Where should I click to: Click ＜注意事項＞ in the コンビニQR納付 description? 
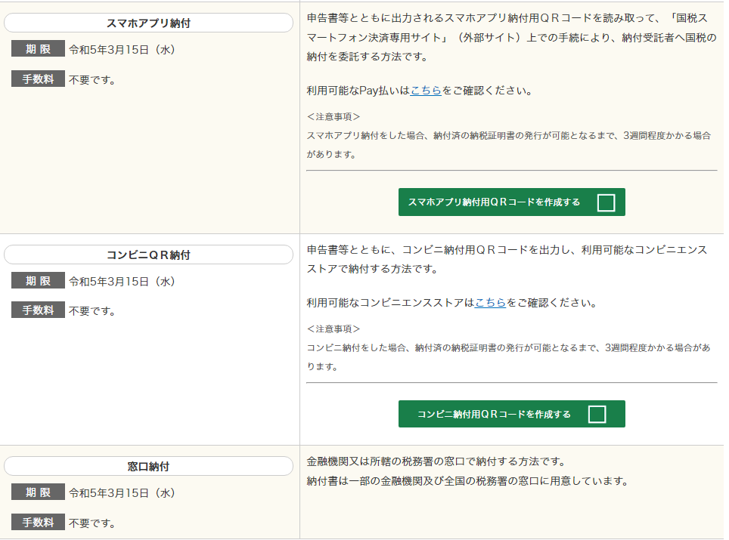[333, 329]
